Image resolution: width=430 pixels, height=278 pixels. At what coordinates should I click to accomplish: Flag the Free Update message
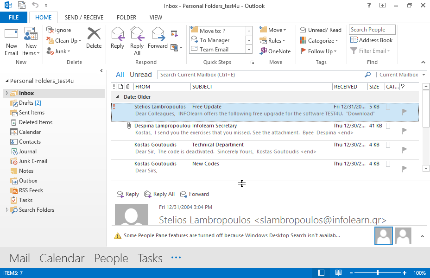(x=404, y=112)
